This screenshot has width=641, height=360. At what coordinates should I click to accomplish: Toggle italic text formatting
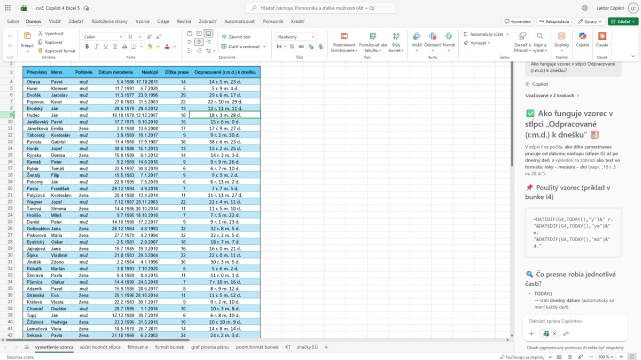pyautogui.click(x=96, y=46)
